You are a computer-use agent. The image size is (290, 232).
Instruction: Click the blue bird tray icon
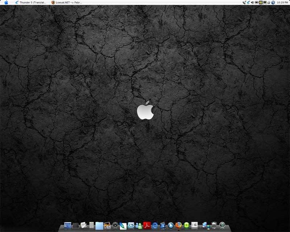(x=248, y=2)
